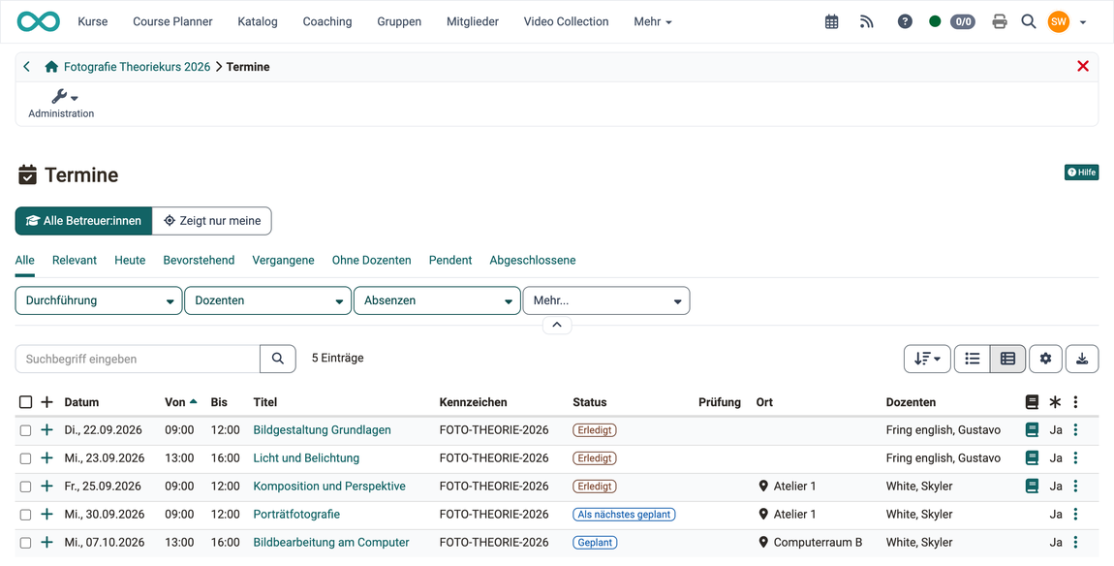Check the Bildgestaltung Grundlagen row checkbox

pos(25,430)
